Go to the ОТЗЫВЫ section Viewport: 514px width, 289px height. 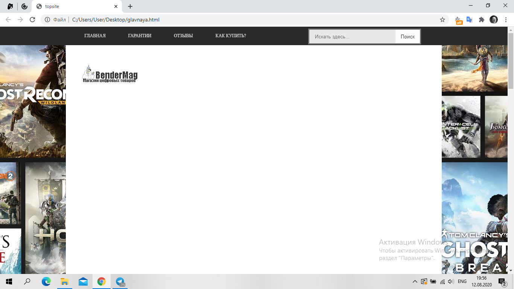pos(183,36)
